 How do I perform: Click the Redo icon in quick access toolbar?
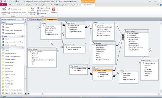click(11, 2)
